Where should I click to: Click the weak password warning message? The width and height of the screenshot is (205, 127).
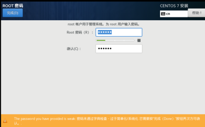pos(107,121)
